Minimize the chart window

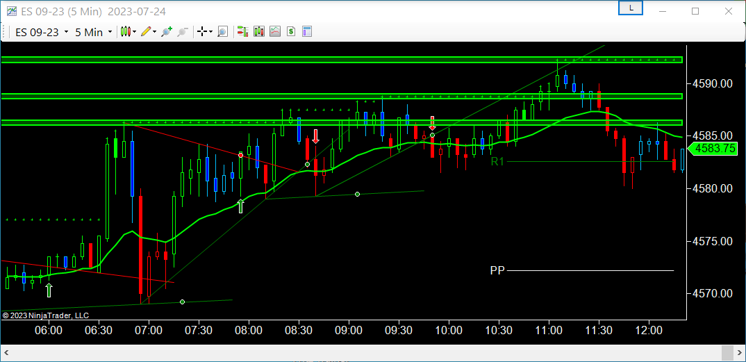[663, 10]
